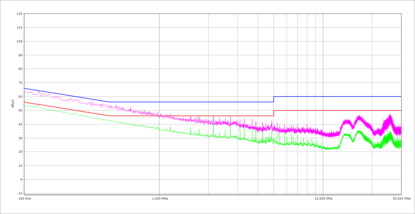
Task: Click the right end of the red limit line
Action: 401,110
